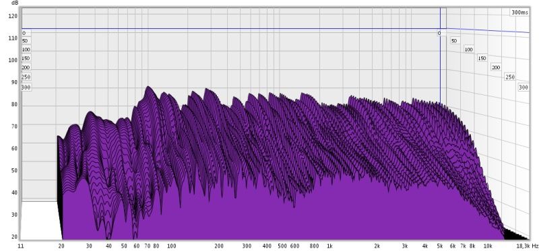Click the 5k frequency axis label
Image resolution: width=539 pixels, height=251 pixels.
(x=440, y=246)
